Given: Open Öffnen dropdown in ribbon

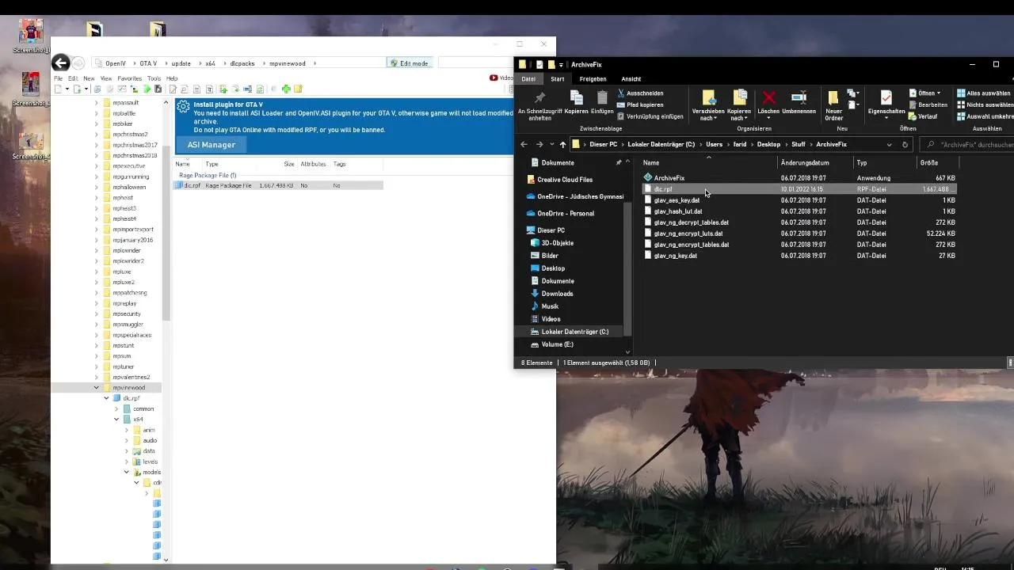Looking at the screenshot, I should click(x=939, y=93).
